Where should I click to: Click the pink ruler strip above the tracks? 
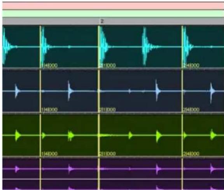113,6
